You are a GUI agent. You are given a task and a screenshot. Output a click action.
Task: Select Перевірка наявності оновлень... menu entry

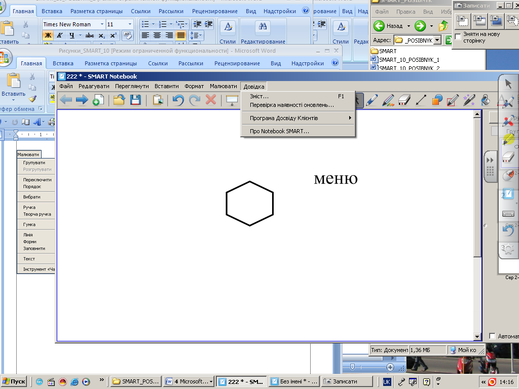[298, 105]
